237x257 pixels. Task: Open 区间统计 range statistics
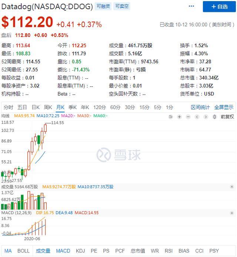pyautogui.click(x=200, y=107)
